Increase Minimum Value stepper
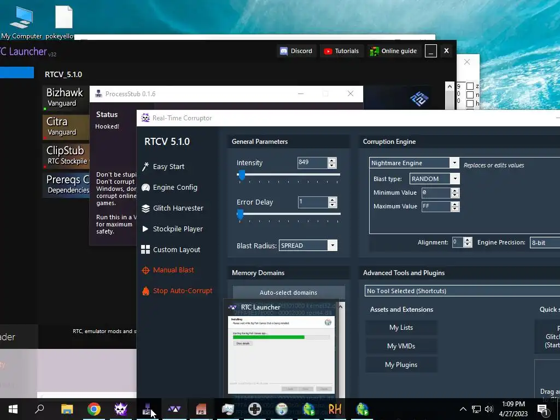 pyautogui.click(x=455, y=190)
